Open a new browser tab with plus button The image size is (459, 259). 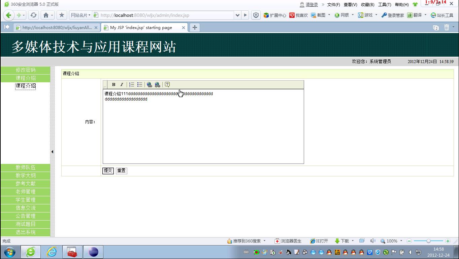coord(195,28)
